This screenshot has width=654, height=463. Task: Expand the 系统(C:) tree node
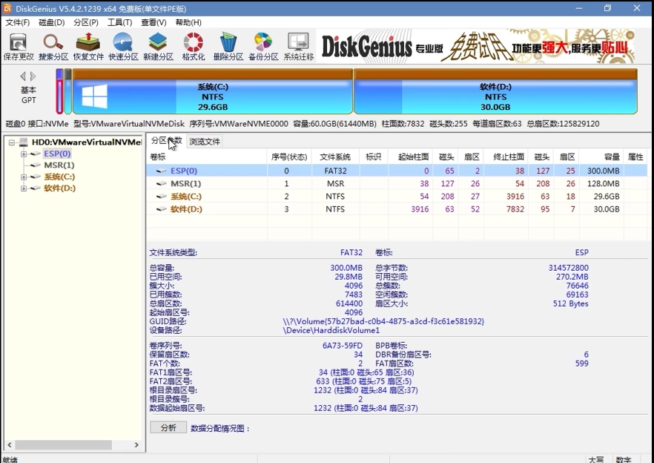coord(24,177)
